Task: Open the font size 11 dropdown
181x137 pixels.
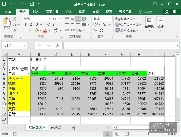Action: (x=60, y=19)
